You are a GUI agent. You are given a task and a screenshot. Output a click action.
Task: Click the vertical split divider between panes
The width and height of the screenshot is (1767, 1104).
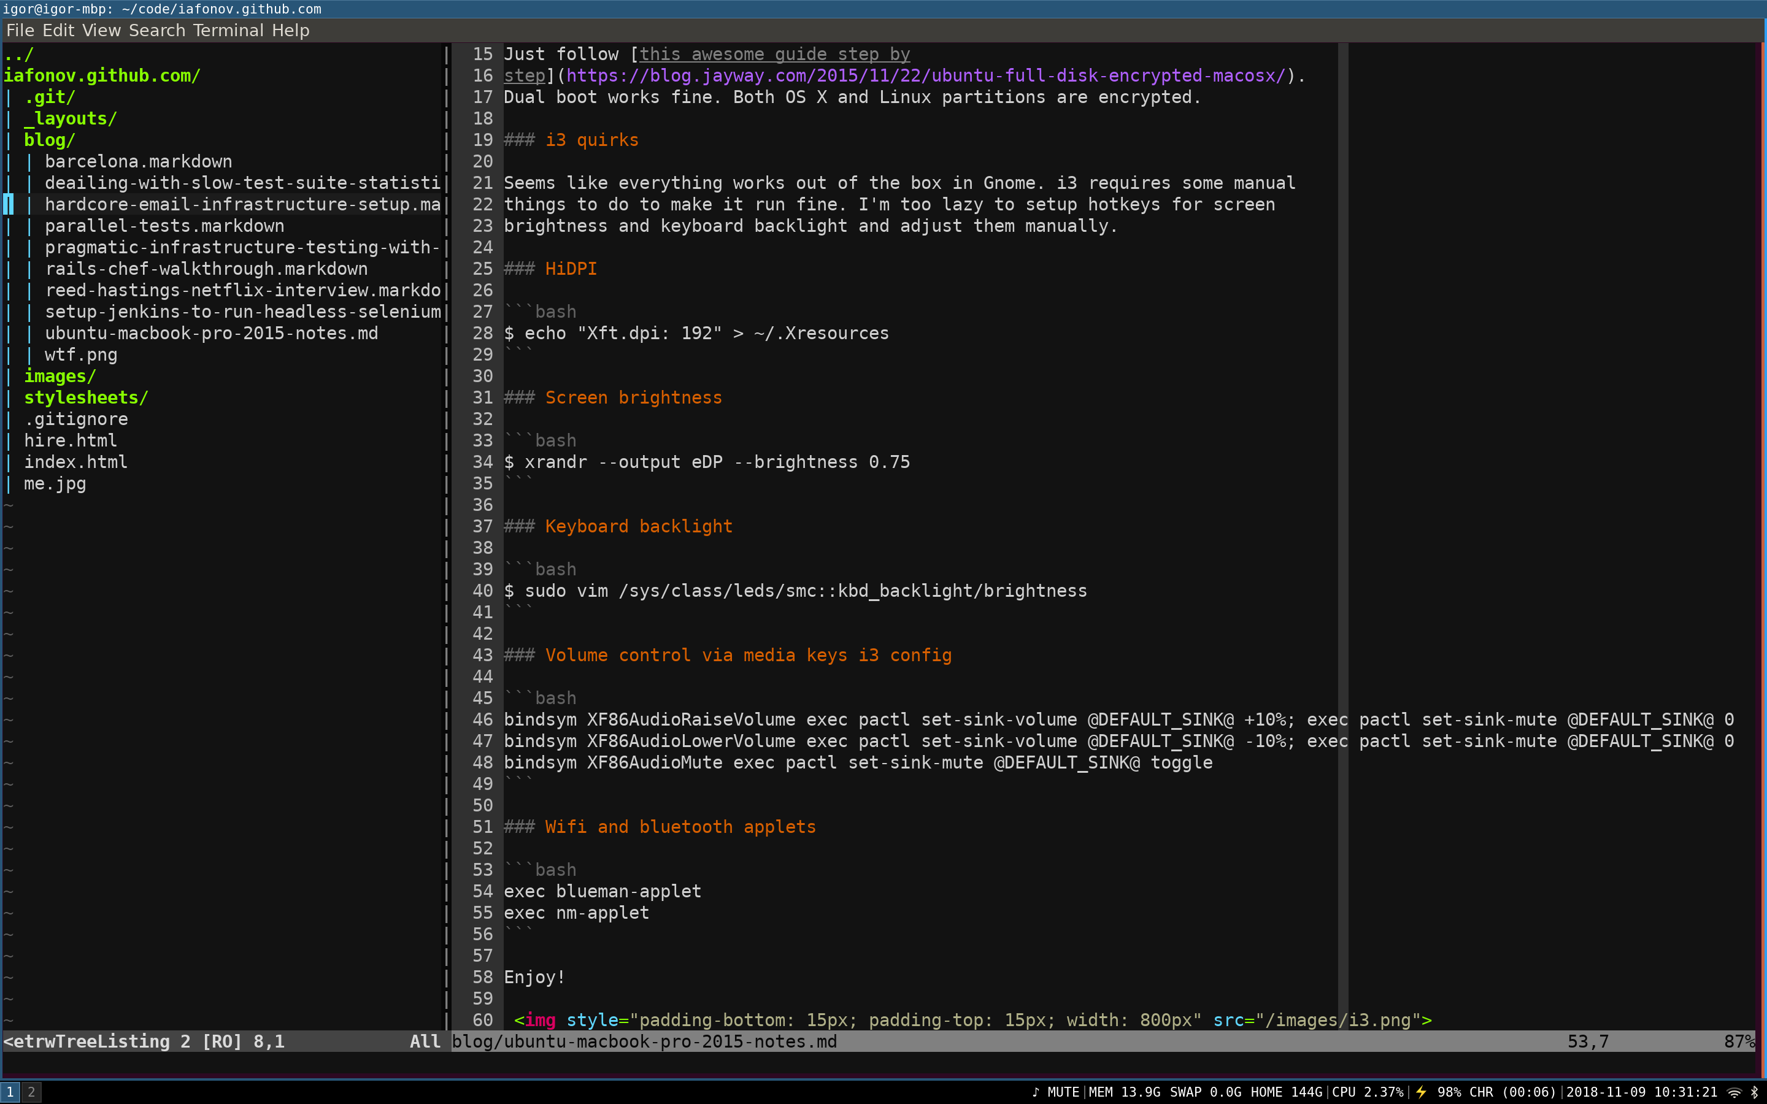[446, 537]
